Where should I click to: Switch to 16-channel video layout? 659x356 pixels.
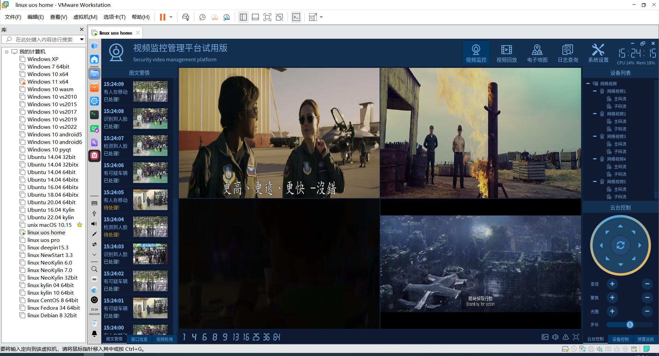(246, 337)
